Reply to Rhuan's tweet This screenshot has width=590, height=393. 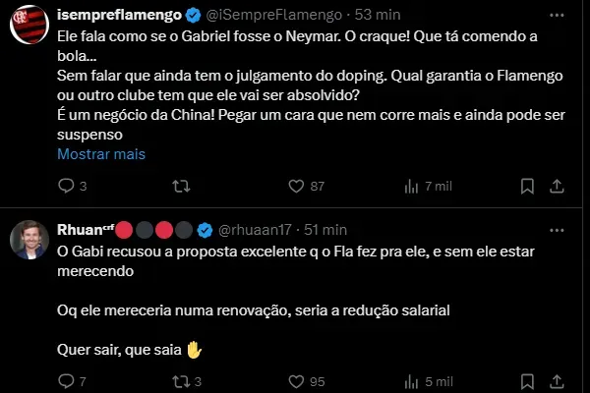point(67,381)
